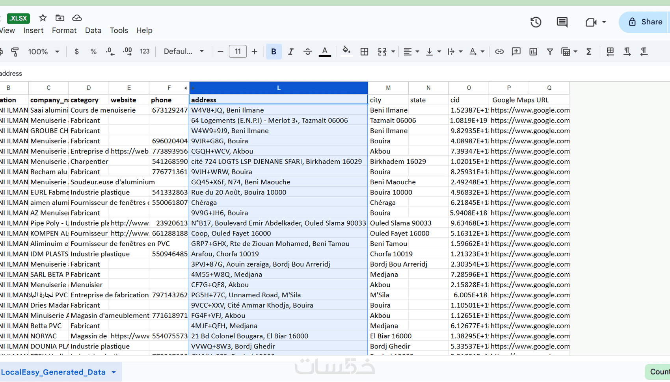Toggle strikethrough formatting
Viewport: 670px width, 382px height.
tap(307, 52)
